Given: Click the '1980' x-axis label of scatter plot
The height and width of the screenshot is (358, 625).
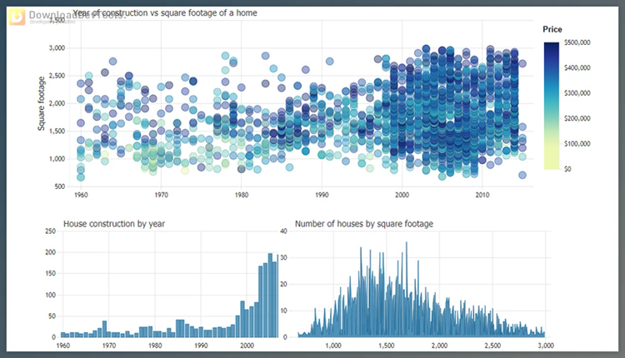Looking at the screenshot, I should pos(242,195).
